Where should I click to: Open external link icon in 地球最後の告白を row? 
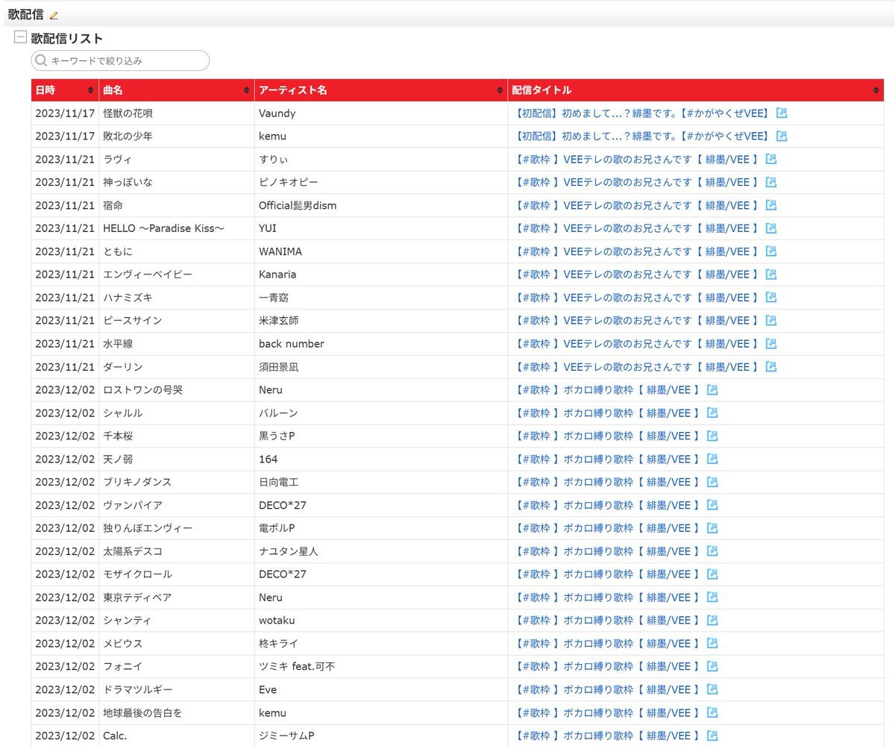tap(712, 713)
